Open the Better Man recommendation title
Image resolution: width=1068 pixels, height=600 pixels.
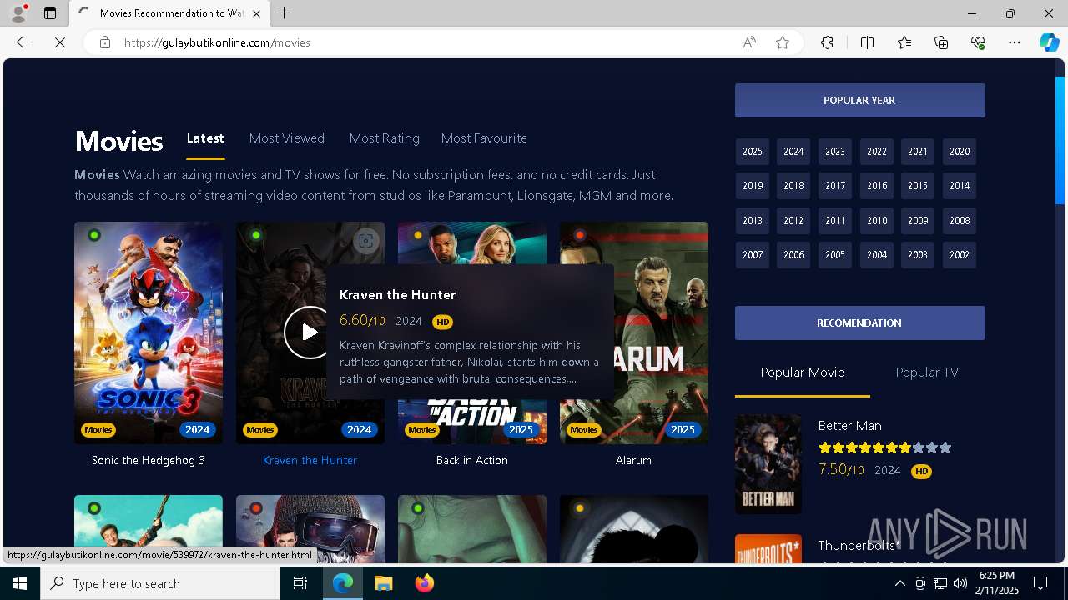[x=849, y=426]
